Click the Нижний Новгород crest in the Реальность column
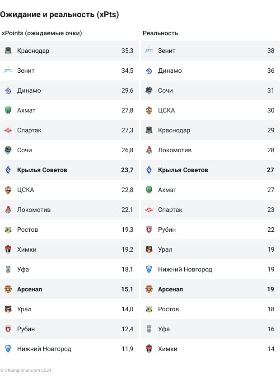 tap(149, 269)
